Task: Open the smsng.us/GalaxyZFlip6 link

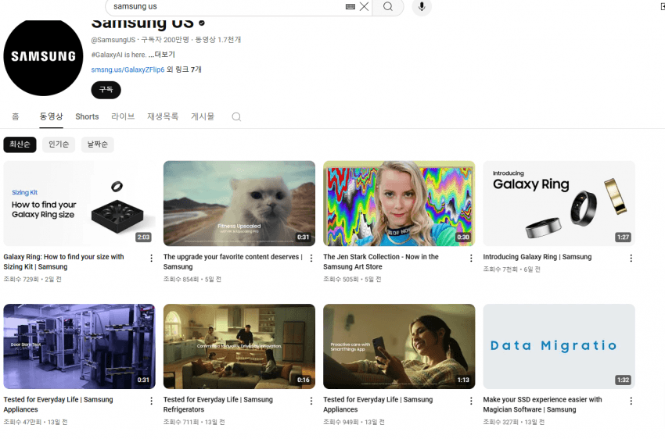Action: point(128,70)
